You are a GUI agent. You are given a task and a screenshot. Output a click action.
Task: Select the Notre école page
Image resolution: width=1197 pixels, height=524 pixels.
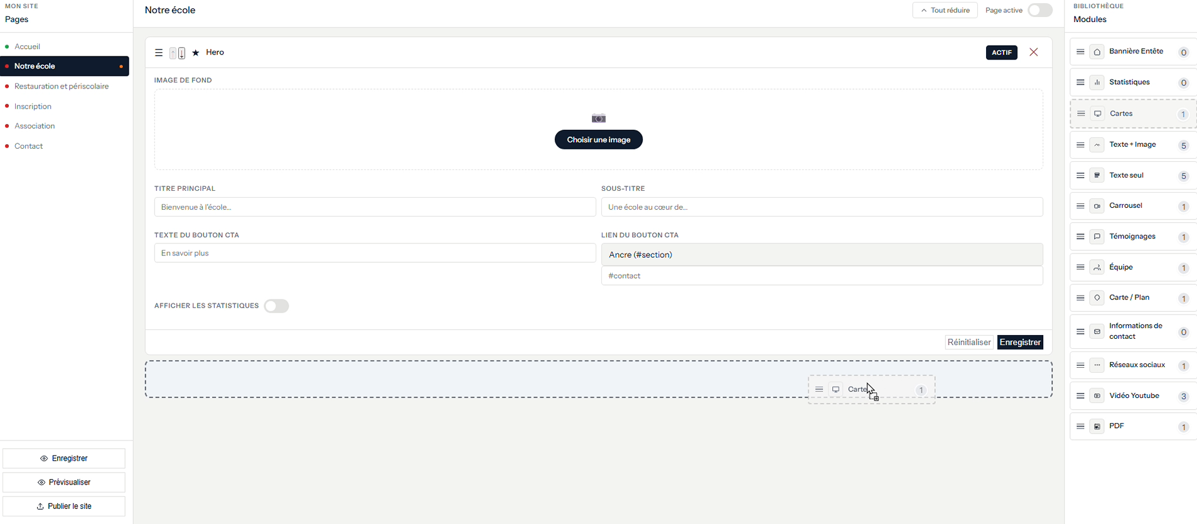pos(65,67)
